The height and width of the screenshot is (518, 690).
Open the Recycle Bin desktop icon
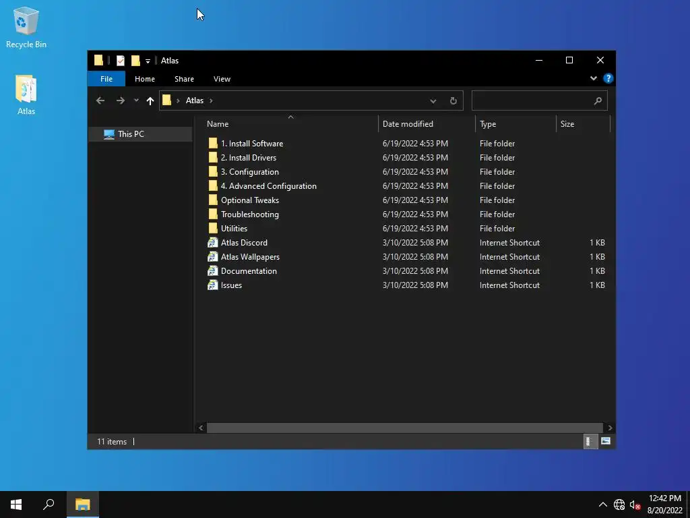pos(26,27)
